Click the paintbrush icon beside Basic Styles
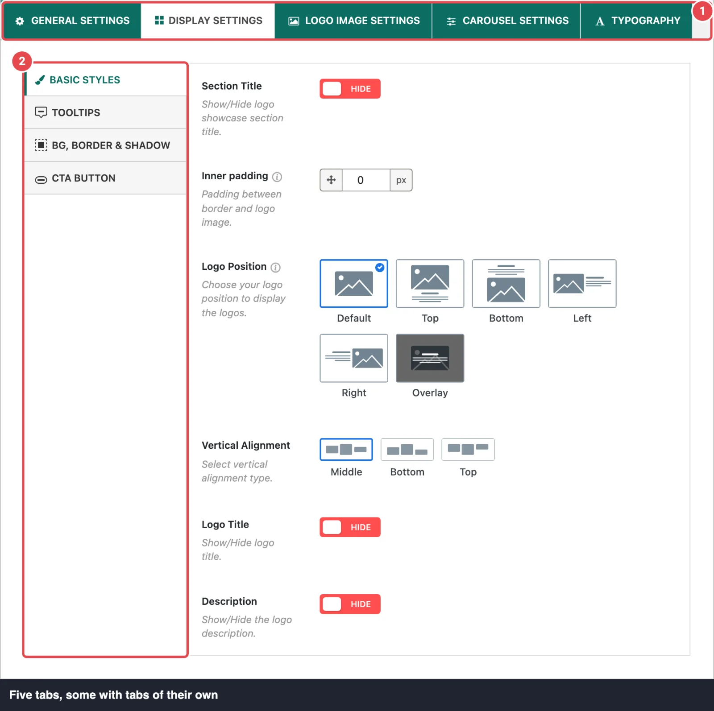714x711 pixels. pos(40,80)
